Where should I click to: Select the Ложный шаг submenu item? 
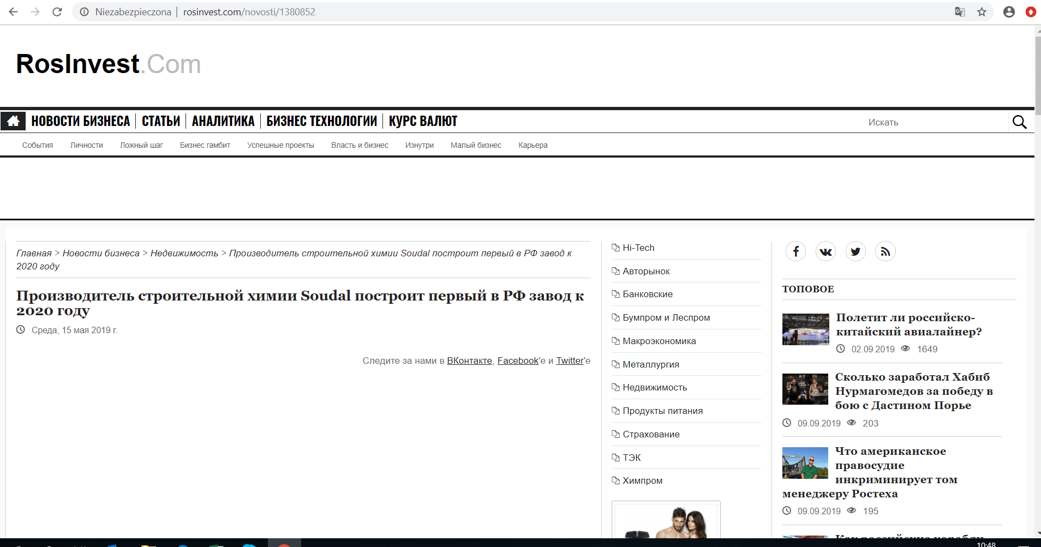[x=141, y=145]
